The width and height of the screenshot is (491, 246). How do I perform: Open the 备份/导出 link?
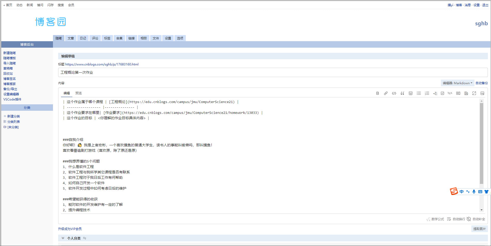coord(10,89)
